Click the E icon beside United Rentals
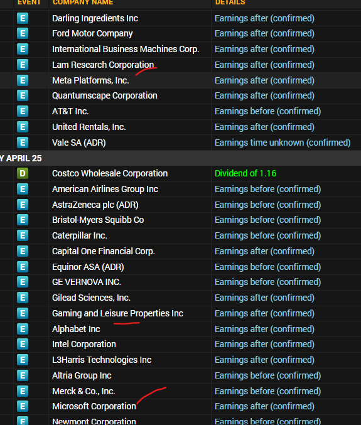This screenshot has width=361, height=425. pos(23,127)
